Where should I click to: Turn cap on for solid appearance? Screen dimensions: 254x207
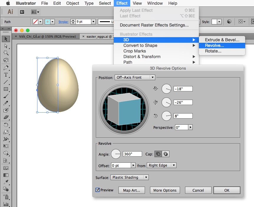point(158,154)
